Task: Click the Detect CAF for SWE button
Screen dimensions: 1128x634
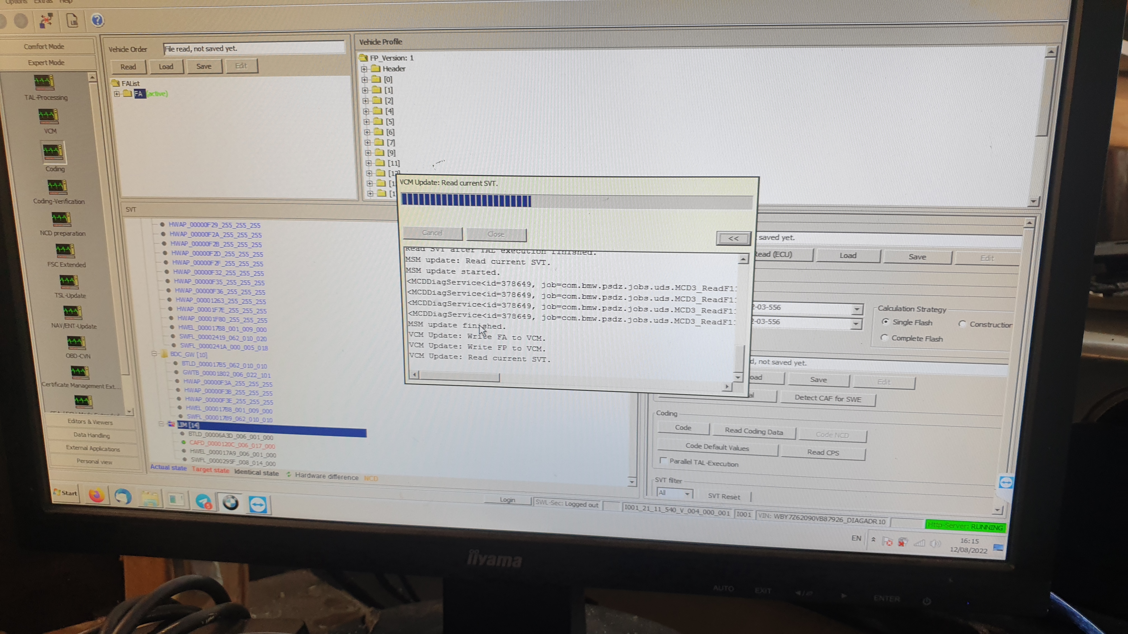Action: click(x=828, y=399)
